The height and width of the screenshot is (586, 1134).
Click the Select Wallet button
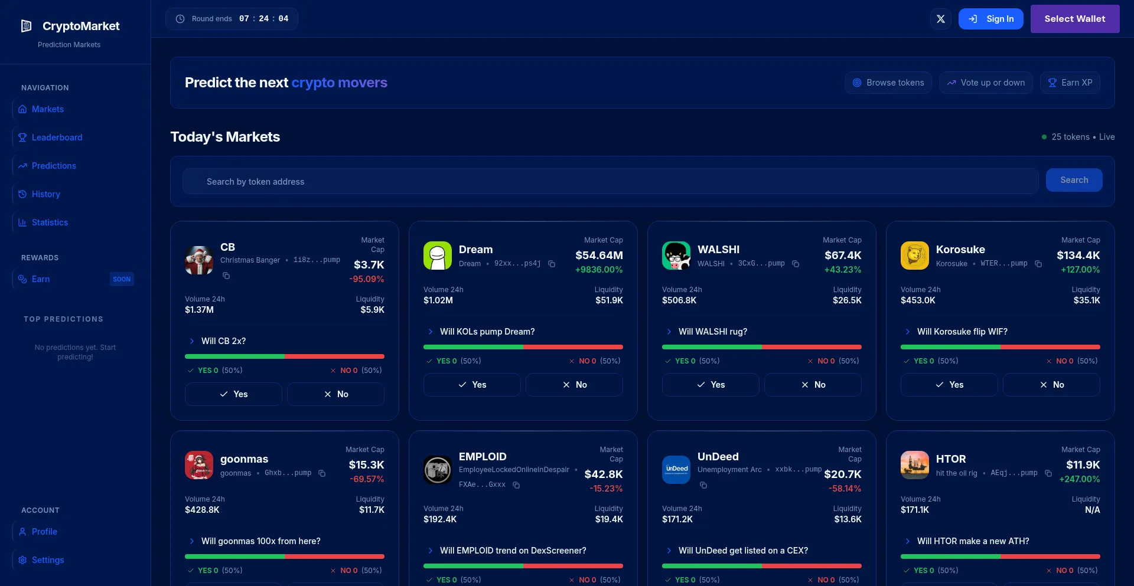pos(1074,18)
